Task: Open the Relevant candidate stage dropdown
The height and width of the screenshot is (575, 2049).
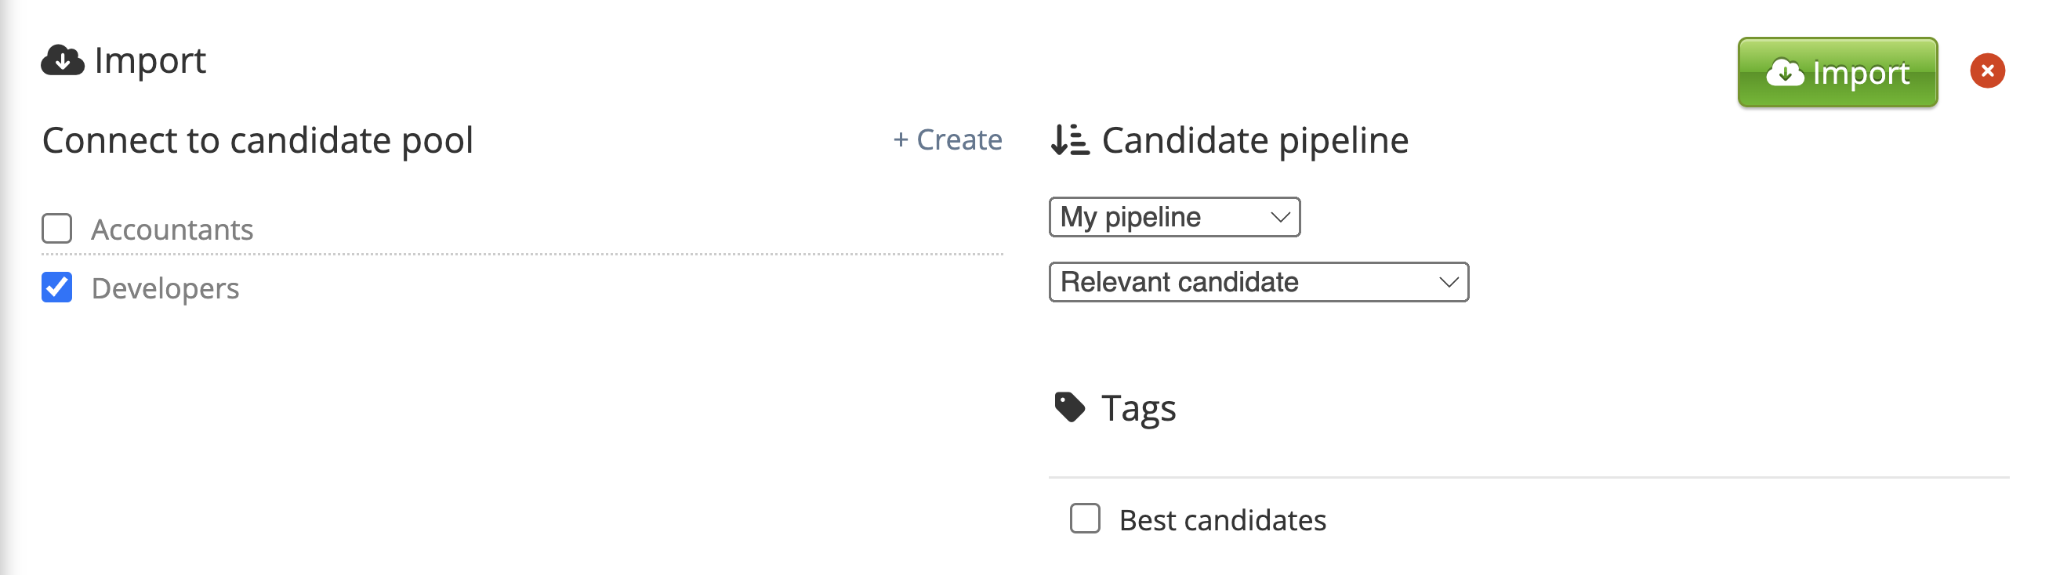Action: point(1258,282)
